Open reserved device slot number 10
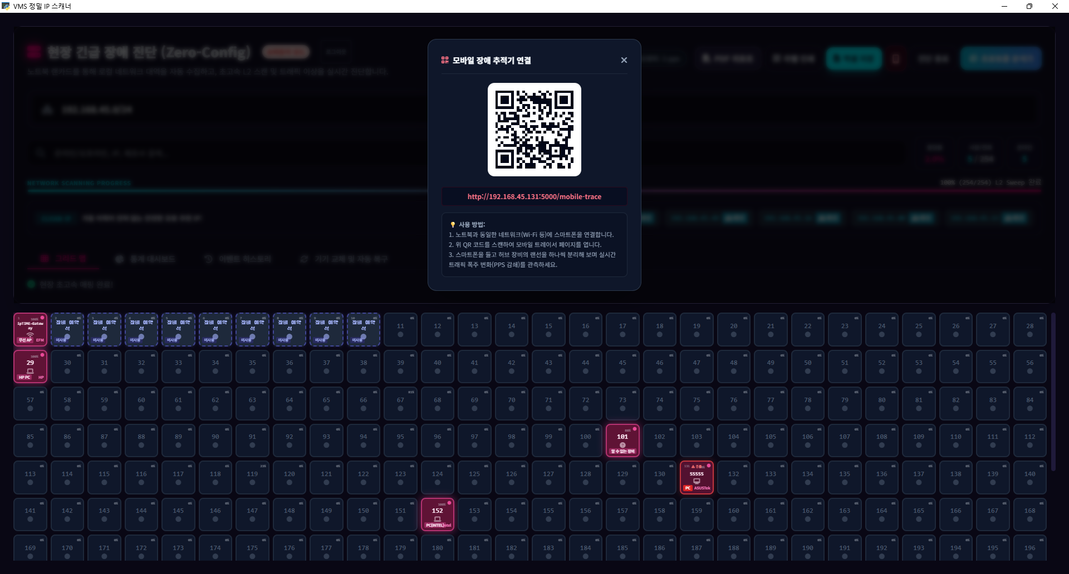The height and width of the screenshot is (574, 1069). tap(364, 329)
